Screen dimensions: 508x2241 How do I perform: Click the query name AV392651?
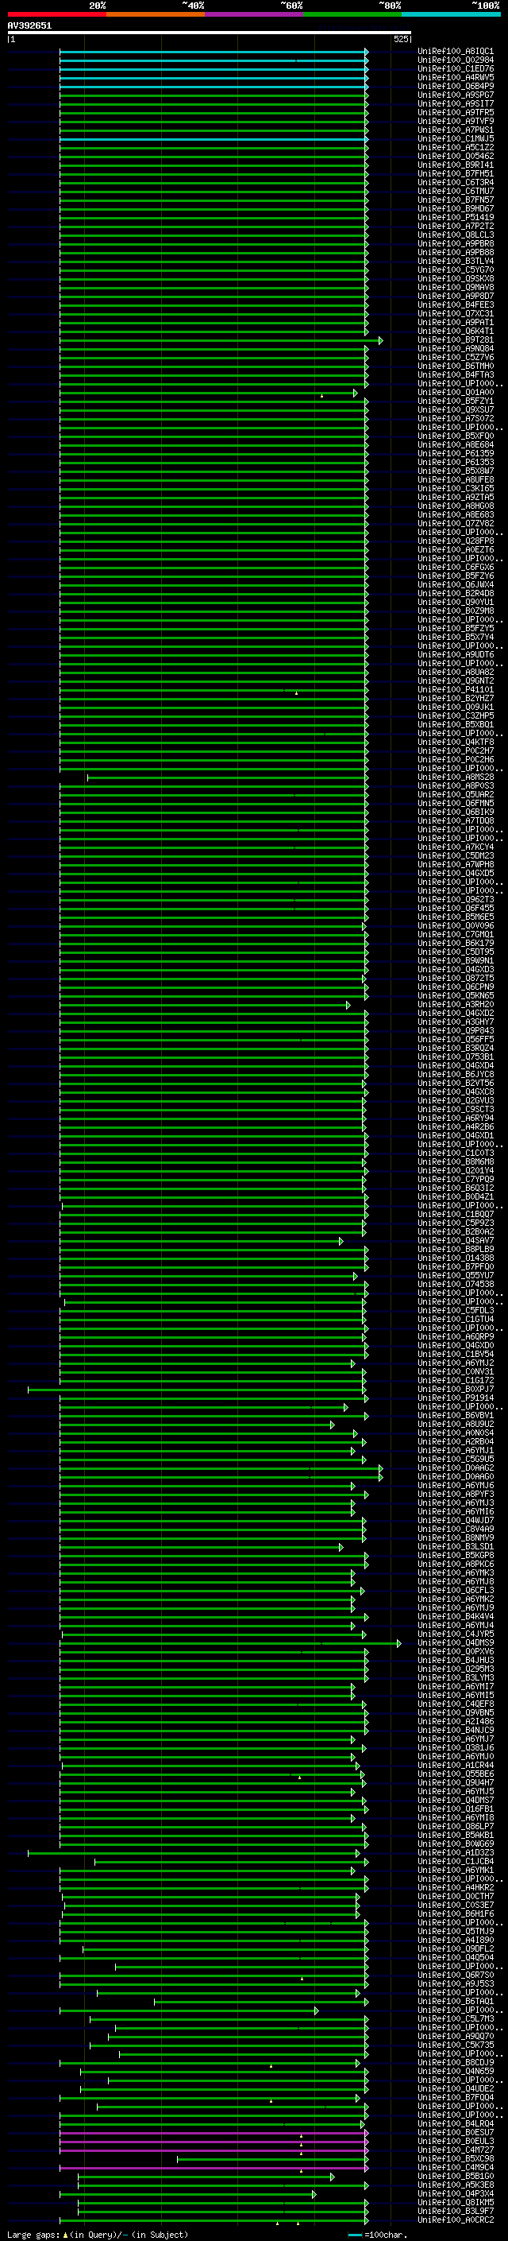click(x=29, y=26)
